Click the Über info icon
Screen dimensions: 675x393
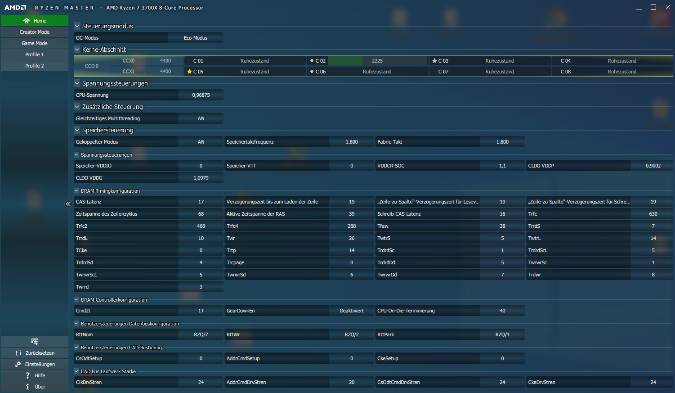(27, 387)
